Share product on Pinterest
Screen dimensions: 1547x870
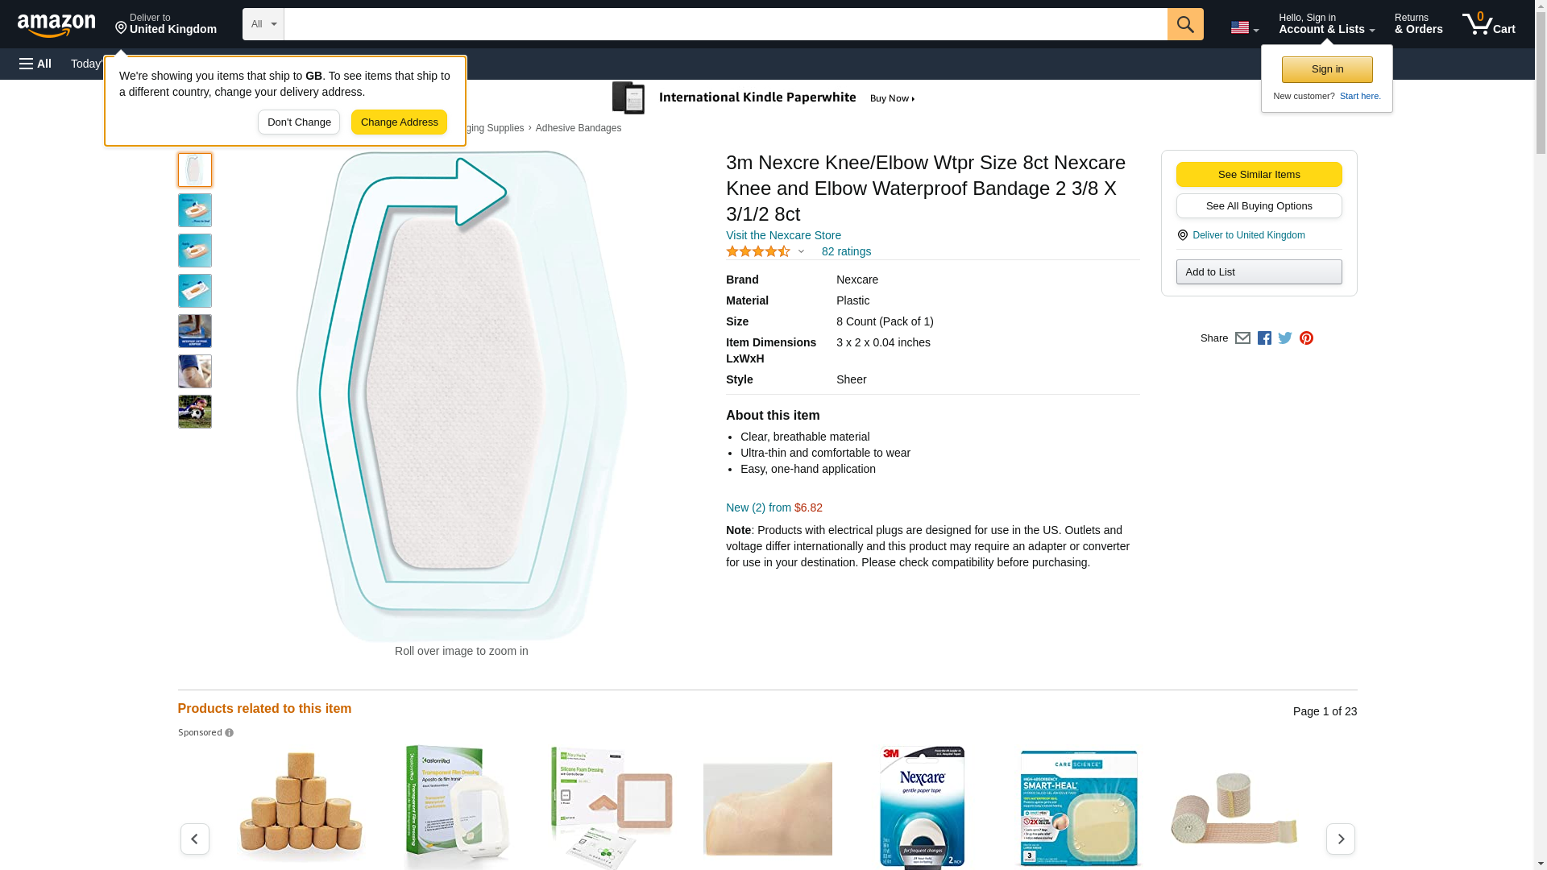(1306, 338)
